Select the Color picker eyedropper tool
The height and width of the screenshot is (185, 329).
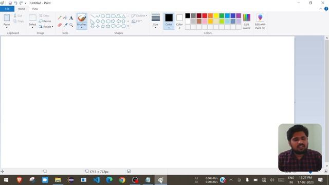(x=65, y=25)
